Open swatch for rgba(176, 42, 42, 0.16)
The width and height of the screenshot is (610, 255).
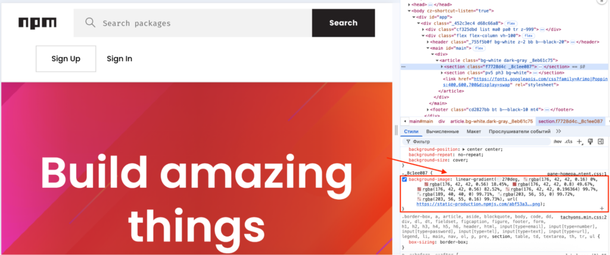[527, 180]
